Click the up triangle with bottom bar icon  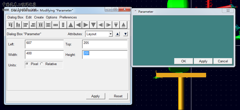[123, 25]
